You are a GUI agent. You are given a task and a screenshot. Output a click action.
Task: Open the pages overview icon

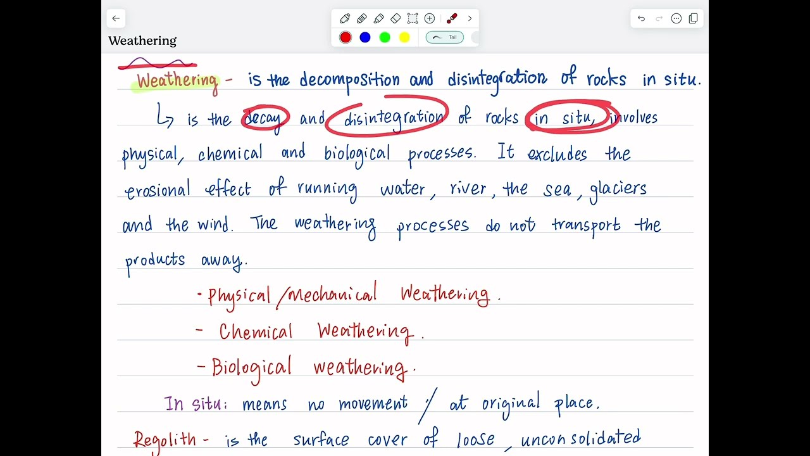pyautogui.click(x=693, y=18)
